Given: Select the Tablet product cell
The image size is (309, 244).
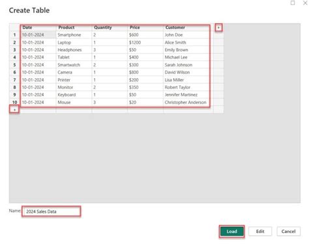Looking at the screenshot, I should click(74, 57).
